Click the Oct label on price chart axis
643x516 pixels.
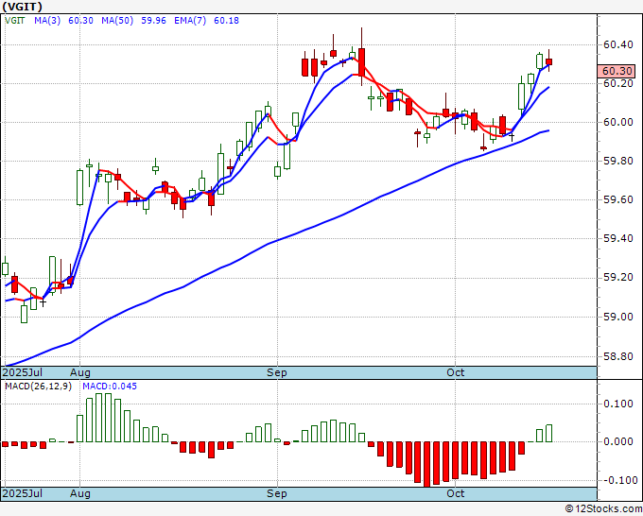(x=455, y=372)
